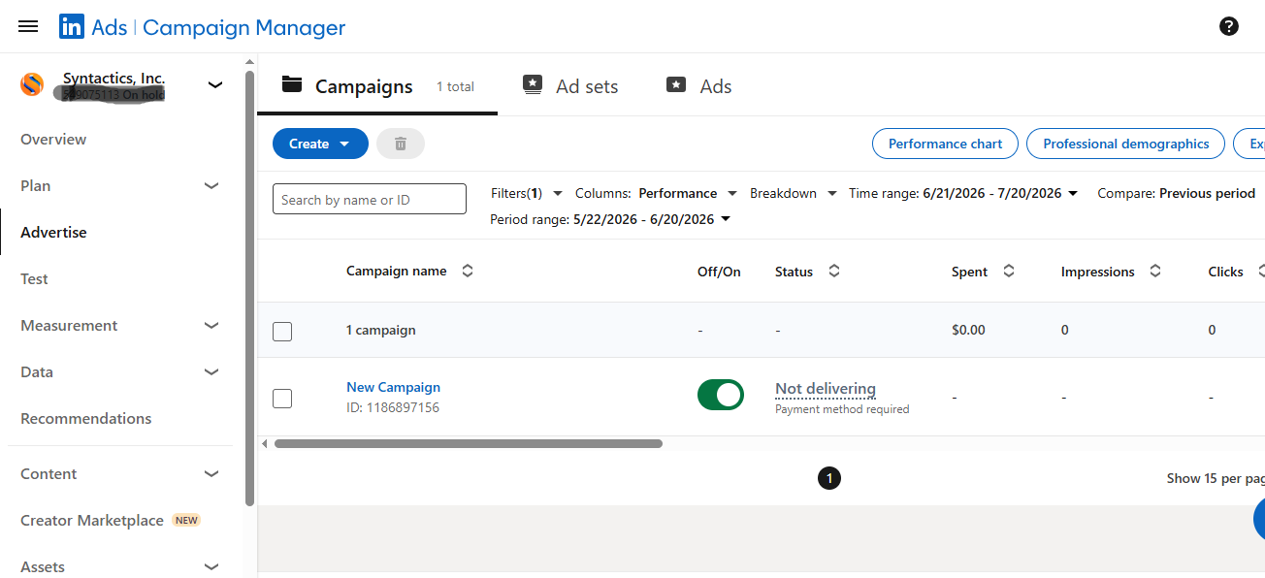The height and width of the screenshot is (578, 1265).
Task: Expand the Plan sidebar section
Action: point(211,186)
